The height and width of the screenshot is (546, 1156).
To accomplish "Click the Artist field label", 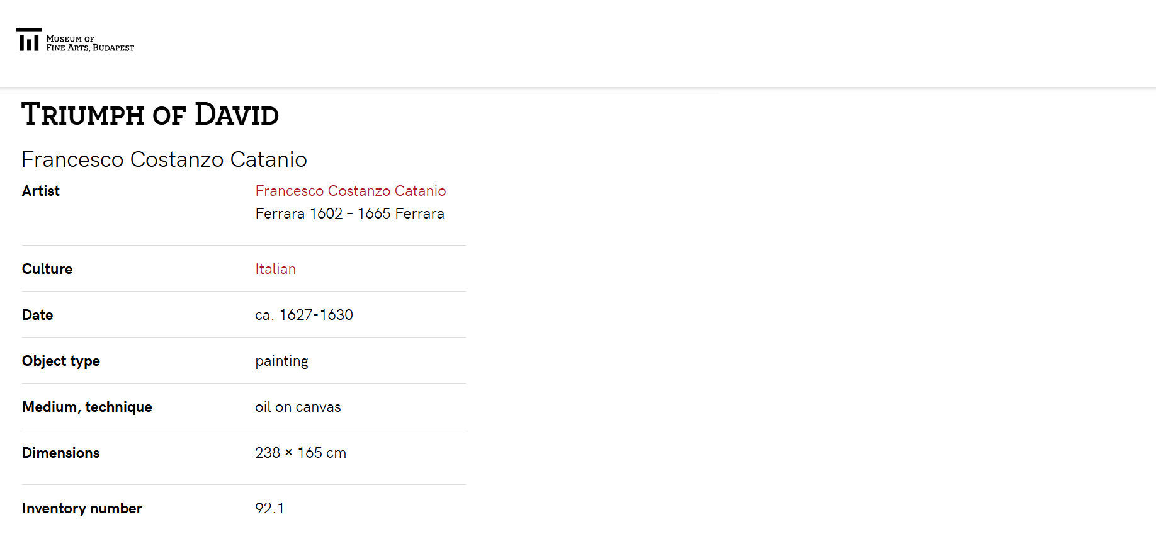I will coord(41,191).
